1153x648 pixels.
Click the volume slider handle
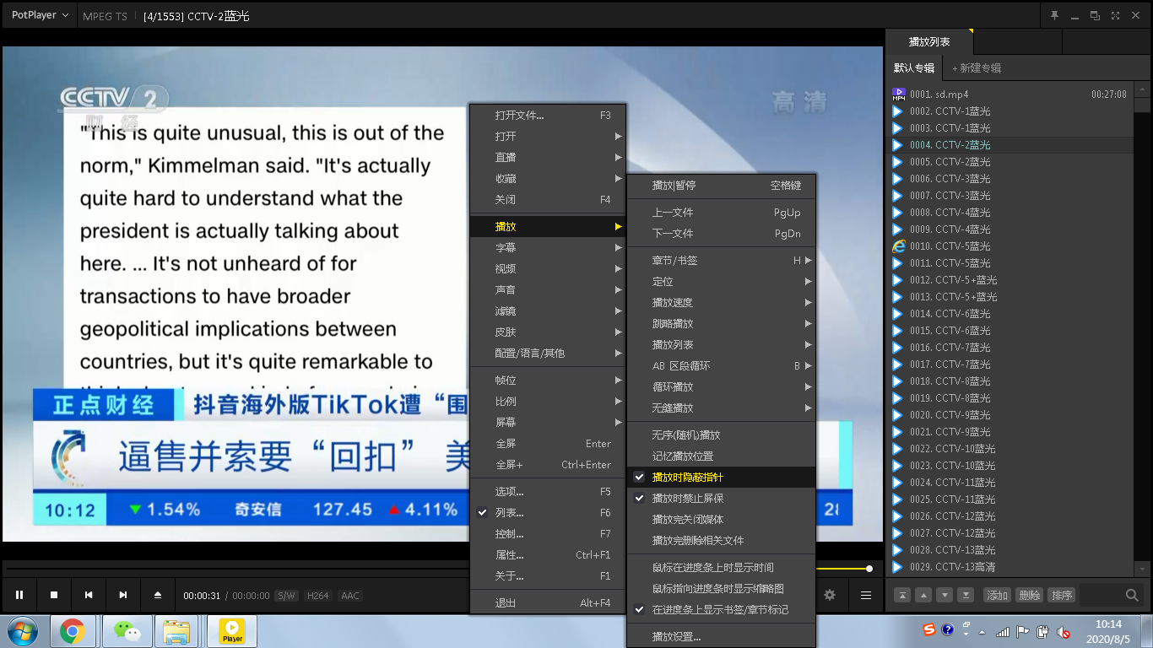(x=869, y=569)
